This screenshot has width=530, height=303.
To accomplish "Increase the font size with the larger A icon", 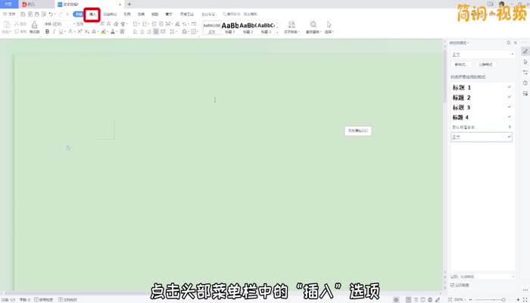I will pos(102,24).
